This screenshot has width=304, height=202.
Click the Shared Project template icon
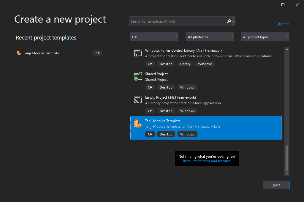click(x=138, y=76)
